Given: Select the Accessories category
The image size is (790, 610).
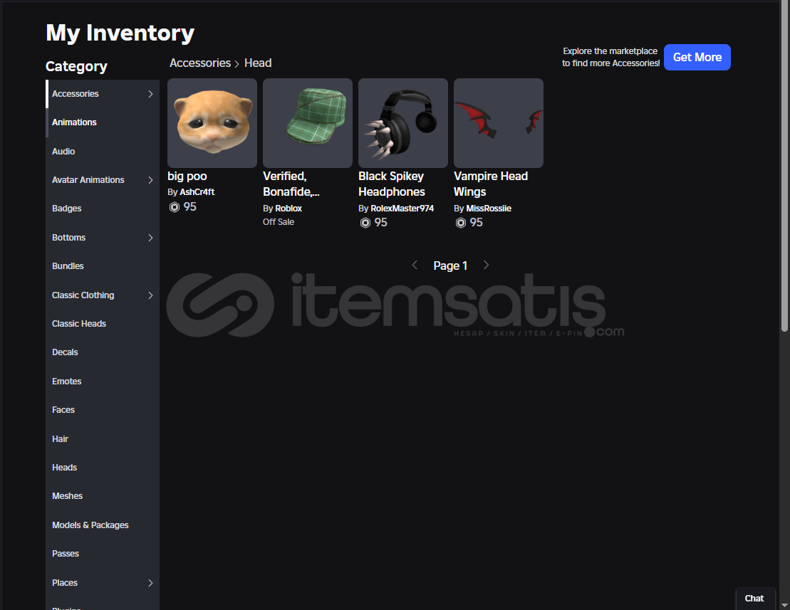Looking at the screenshot, I should (x=103, y=94).
